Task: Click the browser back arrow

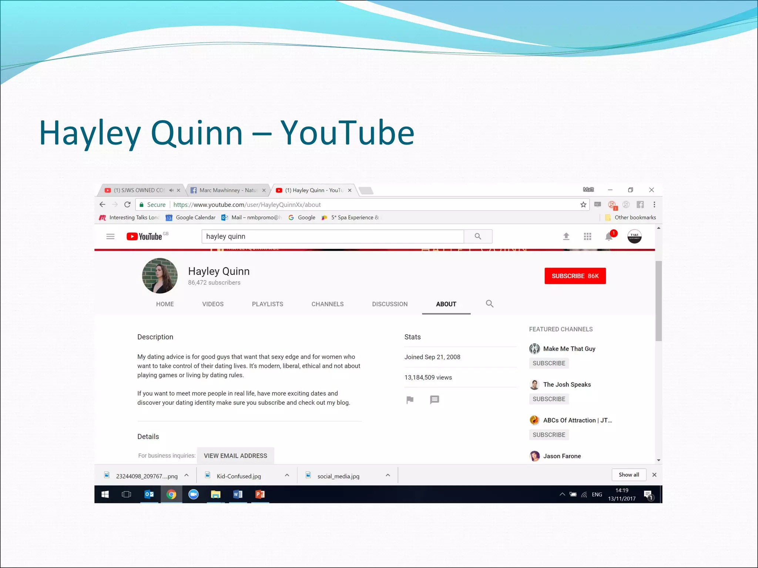Action: click(103, 204)
